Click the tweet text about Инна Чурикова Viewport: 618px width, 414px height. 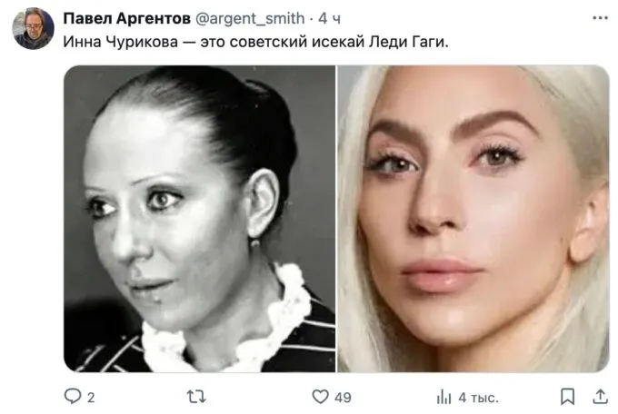255,42
